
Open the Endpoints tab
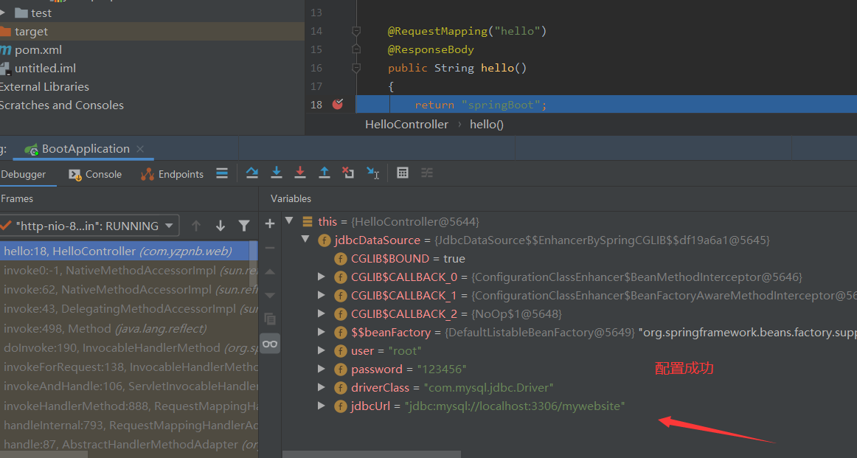172,174
